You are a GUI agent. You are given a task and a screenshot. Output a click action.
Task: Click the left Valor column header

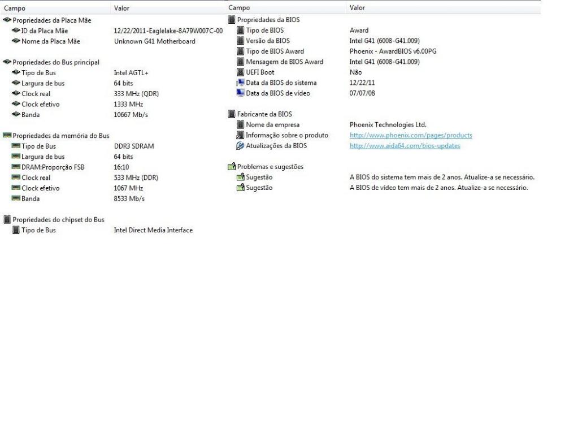(123, 8)
